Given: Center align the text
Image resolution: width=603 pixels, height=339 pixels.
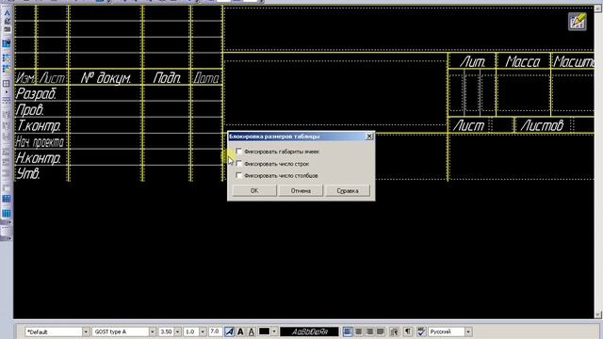Looking at the screenshot, I should click(x=358, y=331).
